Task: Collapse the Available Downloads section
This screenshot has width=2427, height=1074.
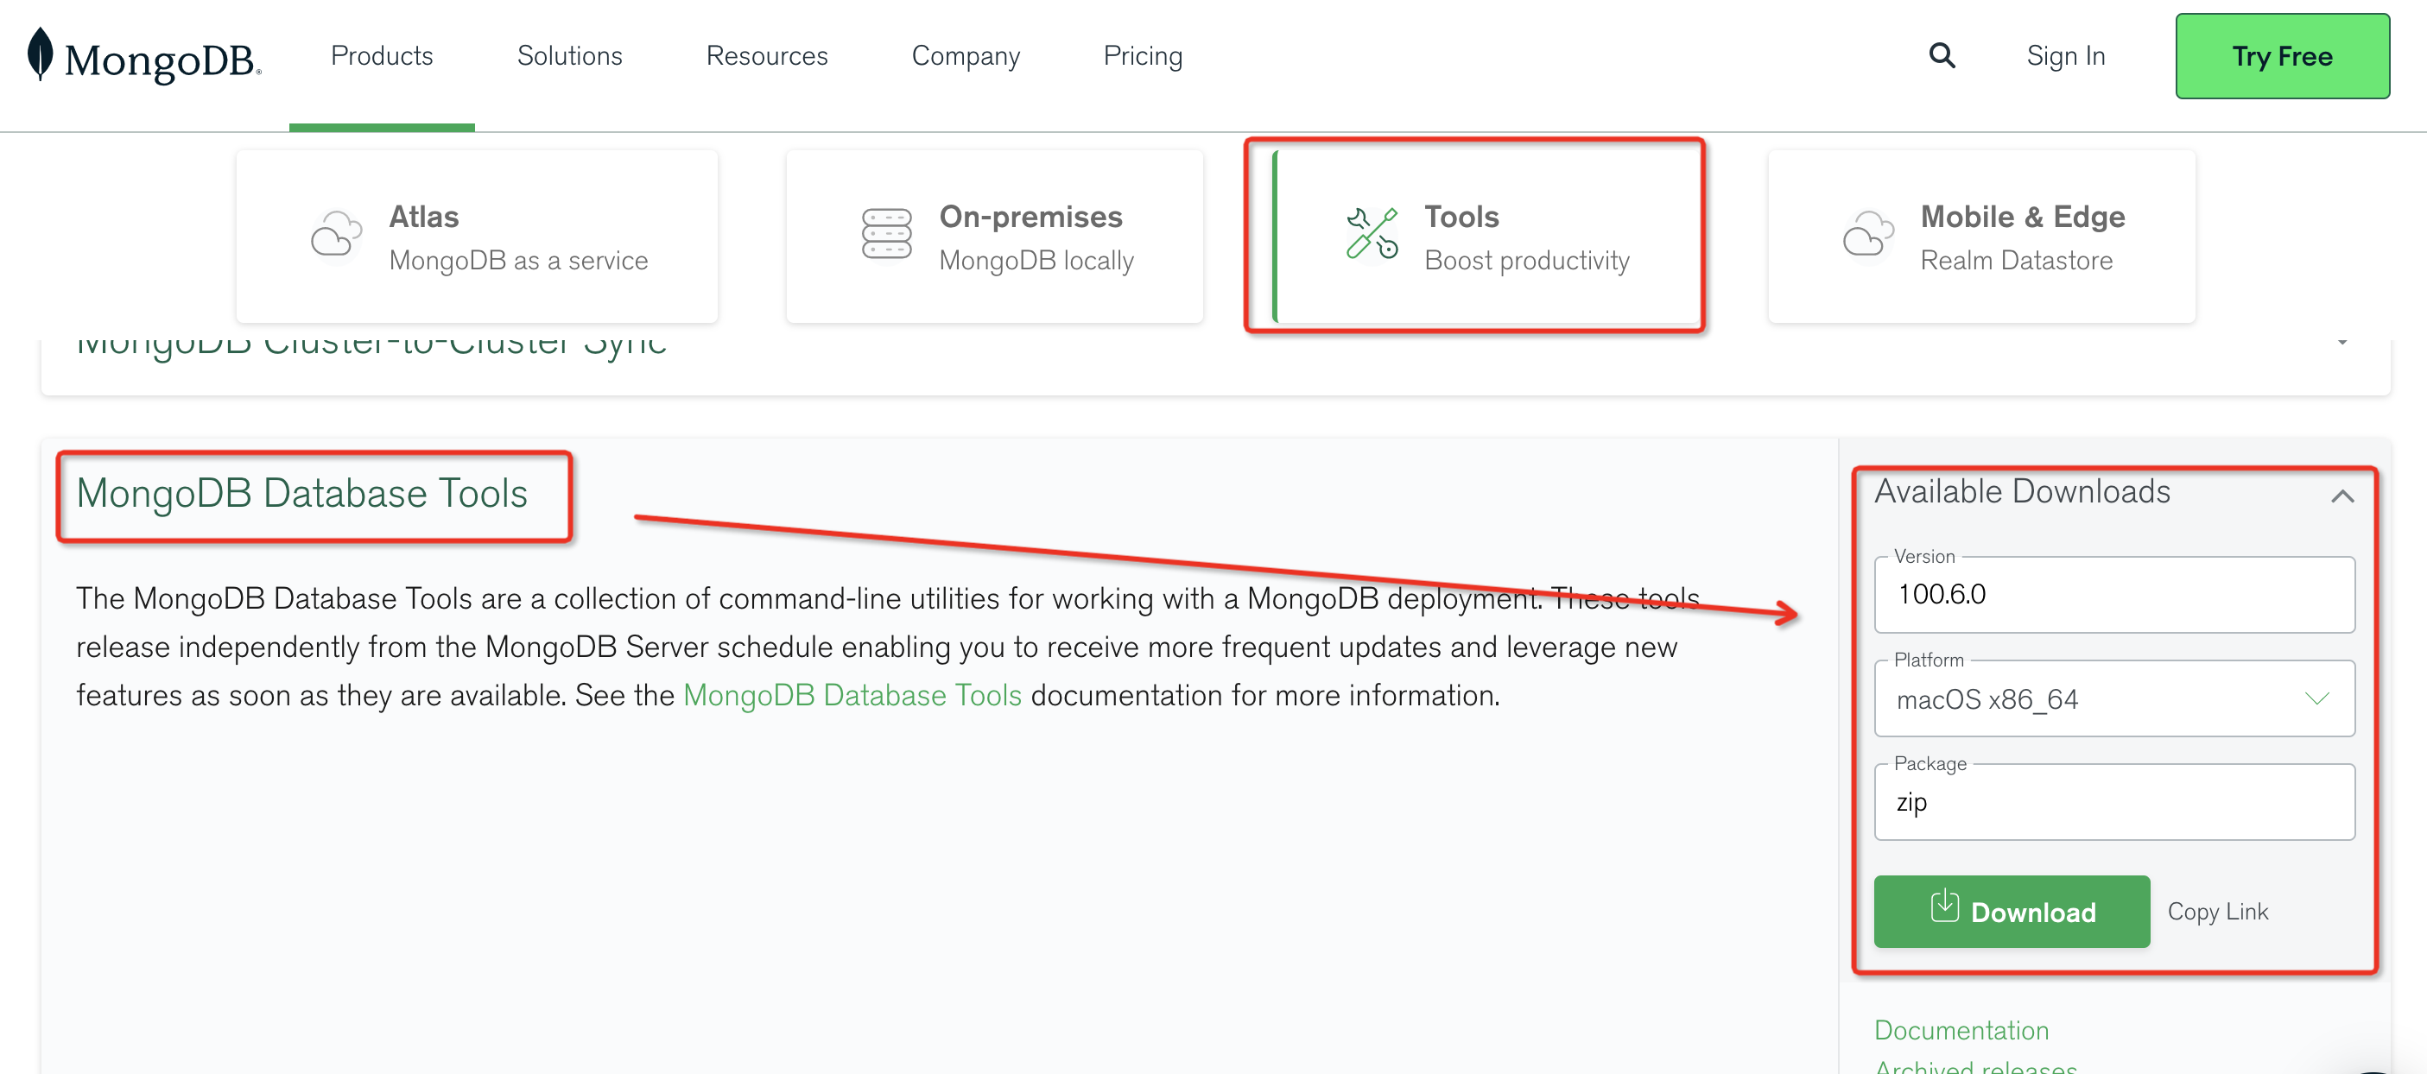Action: (2342, 496)
